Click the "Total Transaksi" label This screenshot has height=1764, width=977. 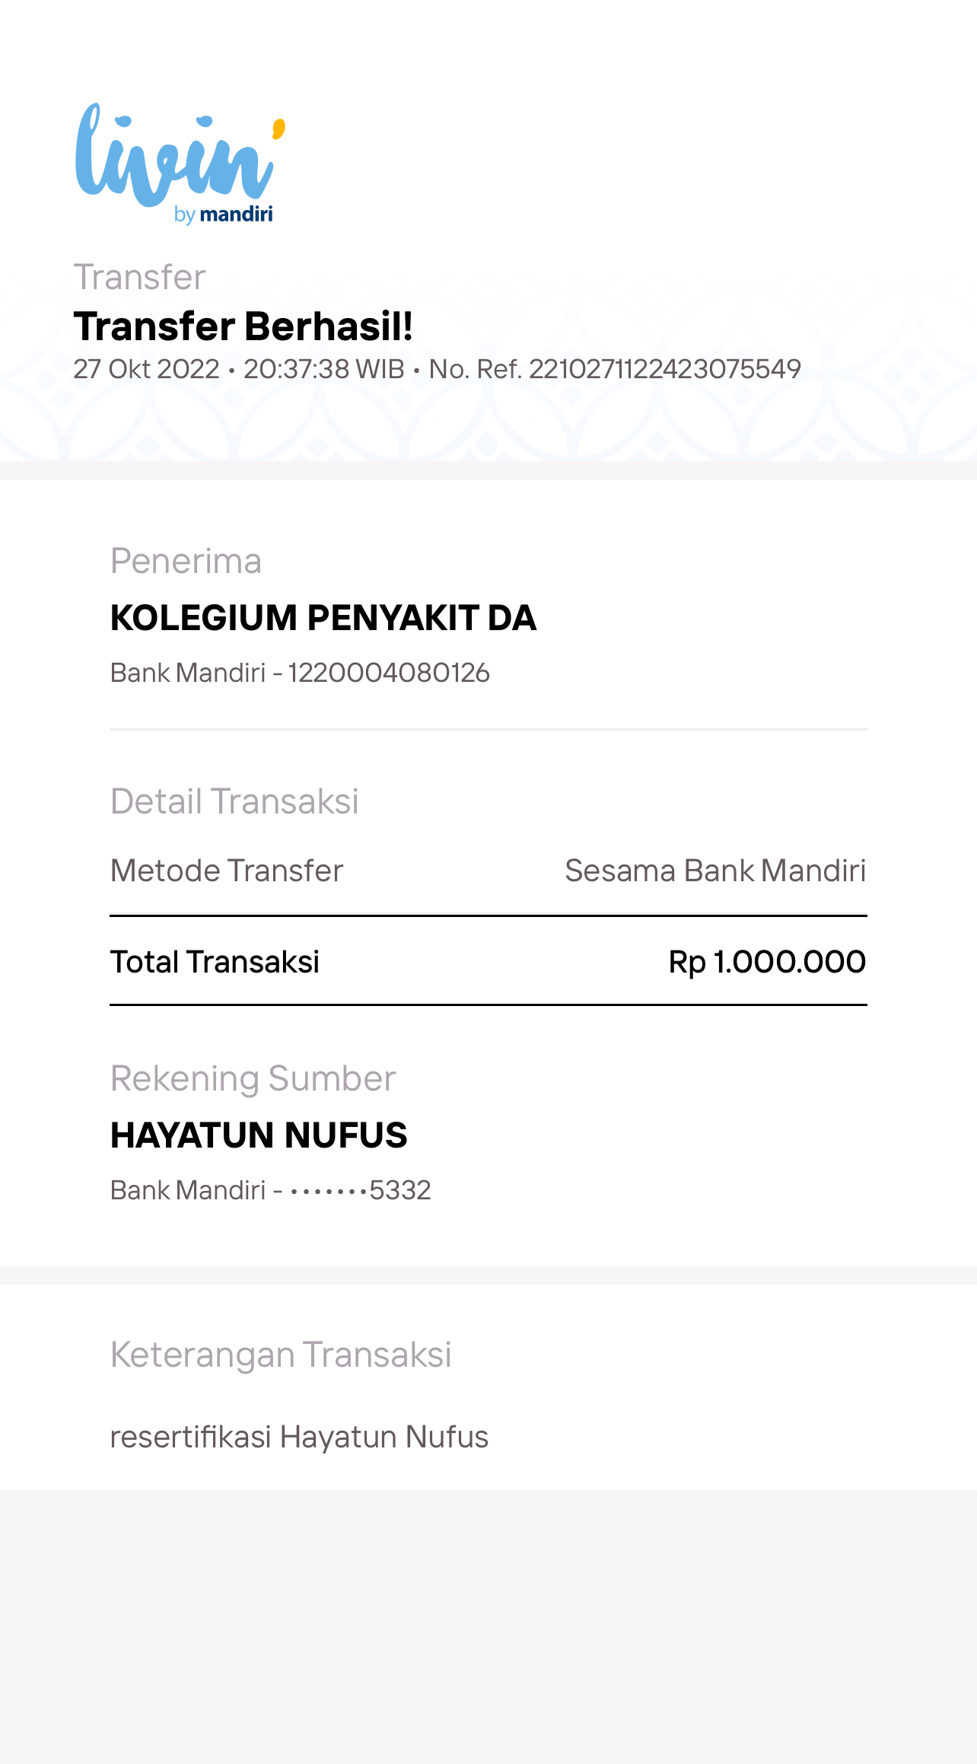[215, 962]
